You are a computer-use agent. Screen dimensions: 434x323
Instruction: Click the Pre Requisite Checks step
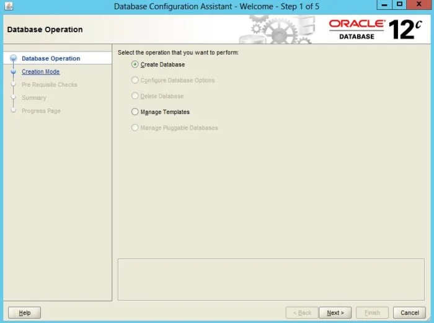[50, 85]
